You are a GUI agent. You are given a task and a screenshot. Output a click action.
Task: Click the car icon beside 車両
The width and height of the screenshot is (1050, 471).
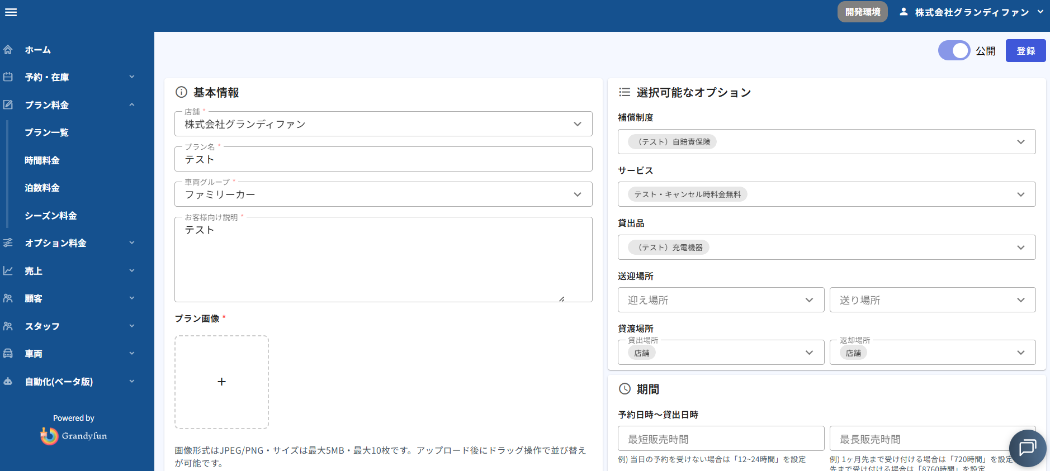(8, 354)
